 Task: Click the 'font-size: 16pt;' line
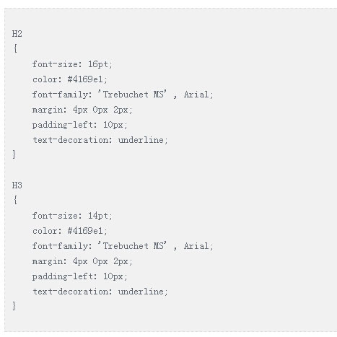[x=72, y=64]
